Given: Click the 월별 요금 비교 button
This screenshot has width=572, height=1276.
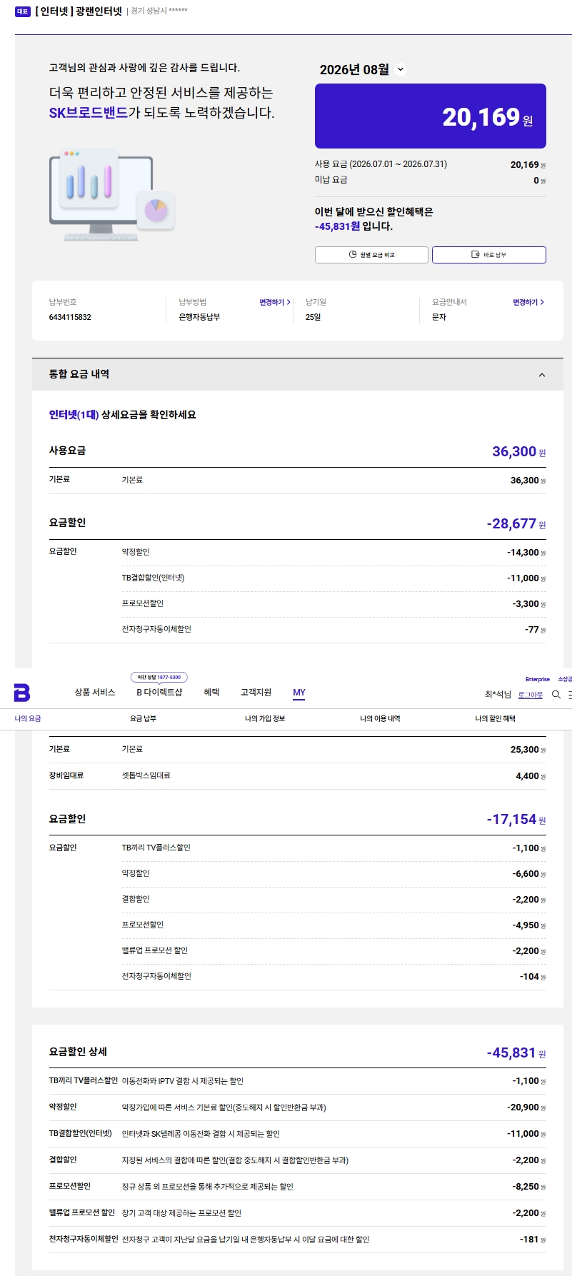Looking at the screenshot, I should click(x=371, y=255).
